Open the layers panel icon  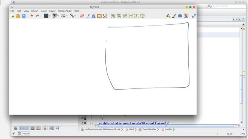[180, 16]
